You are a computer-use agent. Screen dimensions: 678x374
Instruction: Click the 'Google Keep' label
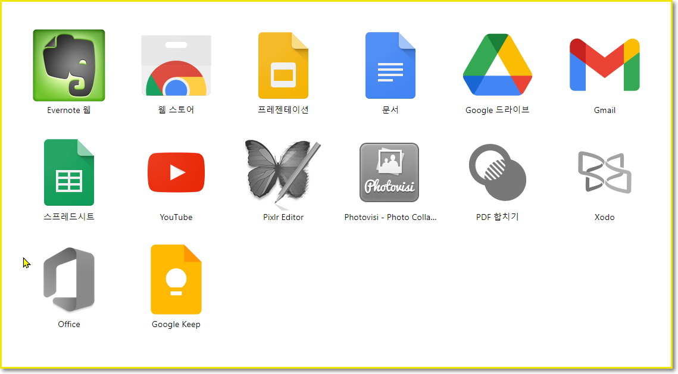(176, 324)
